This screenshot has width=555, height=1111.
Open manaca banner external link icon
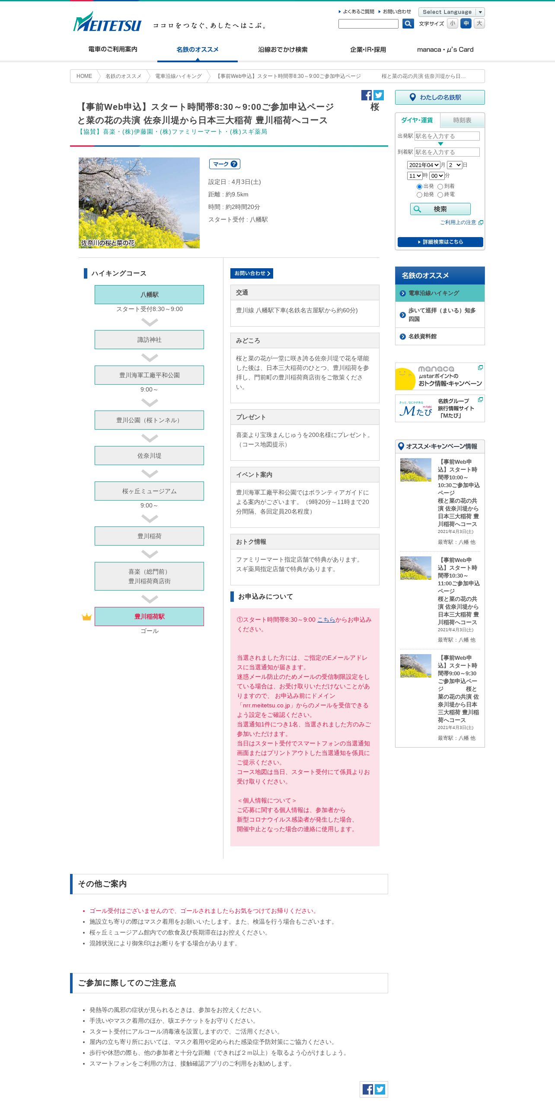pos(480,367)
